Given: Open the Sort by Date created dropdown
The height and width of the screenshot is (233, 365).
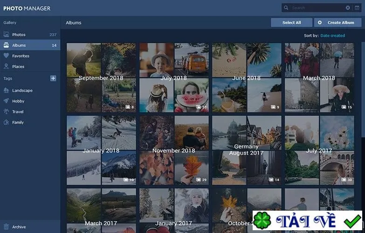Looking at the screenshot, I should pyautogui.click(x=333, y=35).
